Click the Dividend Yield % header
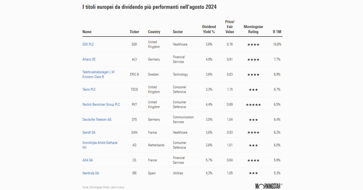This screenshot has height=190, width=363. point(209,29)
